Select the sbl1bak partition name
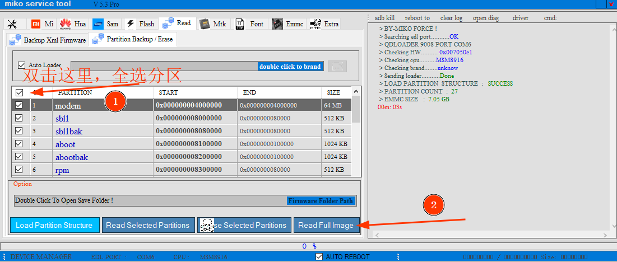This screenshot has height=262, width=617. click(x=68, y=131)
